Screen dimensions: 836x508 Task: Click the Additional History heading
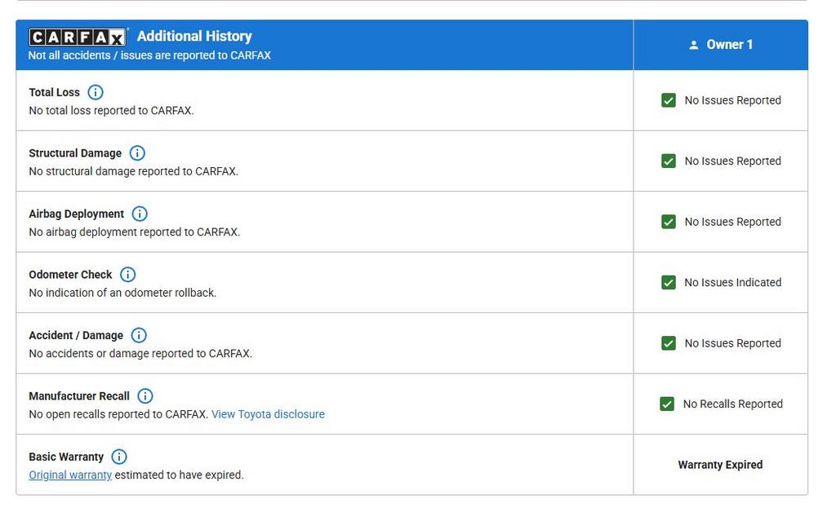coord(194,36)
